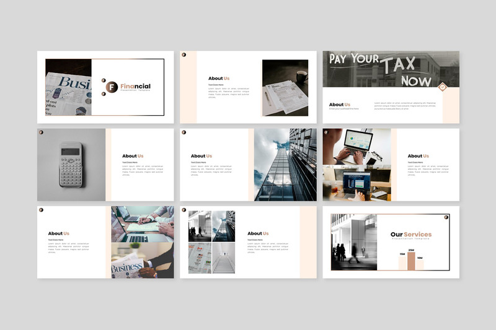Click the 15M bar in the chart

coord(402,263)
